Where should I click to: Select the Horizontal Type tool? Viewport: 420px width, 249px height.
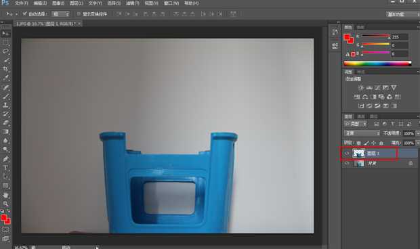pyautogui.click(x=5, y=168)
